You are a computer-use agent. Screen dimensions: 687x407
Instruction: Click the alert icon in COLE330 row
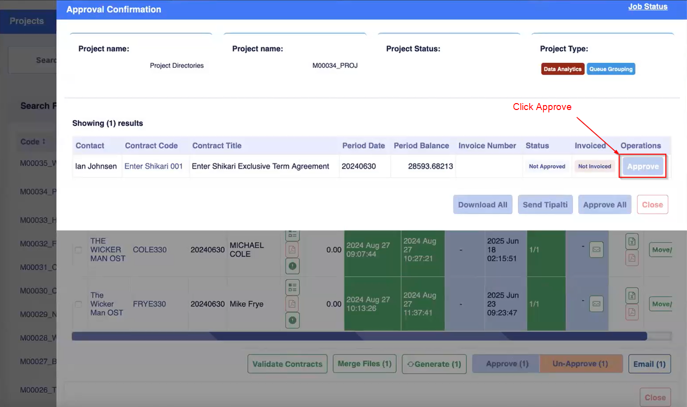point(293,266)
